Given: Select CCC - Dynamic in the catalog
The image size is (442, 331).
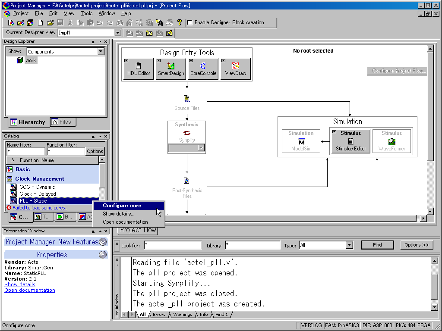Looking at the screenshot, I should [37, 187].
